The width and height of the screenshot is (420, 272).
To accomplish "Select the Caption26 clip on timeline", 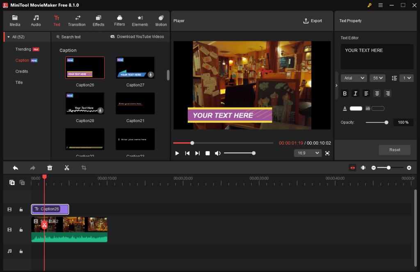I will tap(50, 209).
